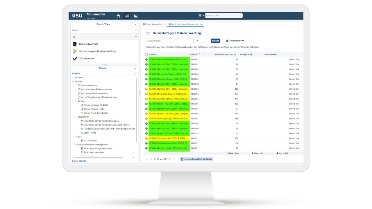Click SOA Generator icon in sidebar tree
372x209 pixels.
click(x=82, y=141)
